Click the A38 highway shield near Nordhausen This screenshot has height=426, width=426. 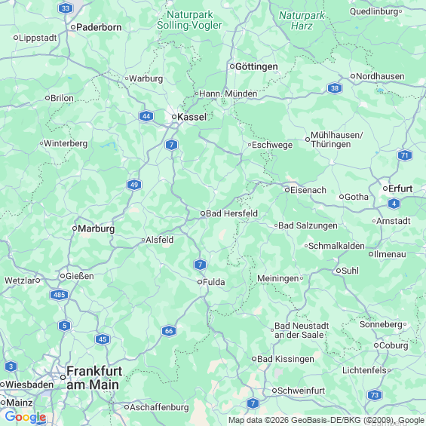coord(335,88)
